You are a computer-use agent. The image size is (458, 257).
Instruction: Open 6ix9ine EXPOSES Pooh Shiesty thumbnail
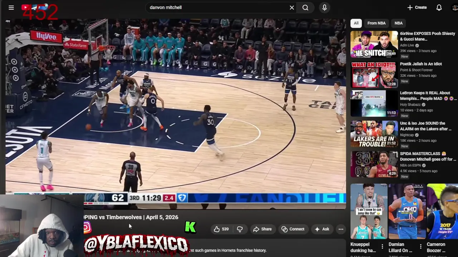pyautogui.click(x=374, y=44)
